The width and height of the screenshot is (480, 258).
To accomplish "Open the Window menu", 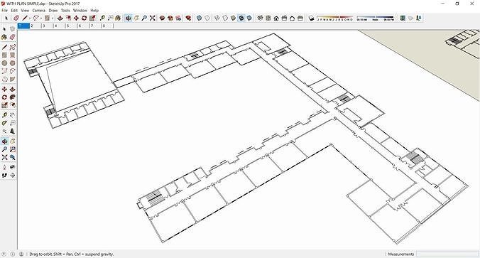I will 80,10.
